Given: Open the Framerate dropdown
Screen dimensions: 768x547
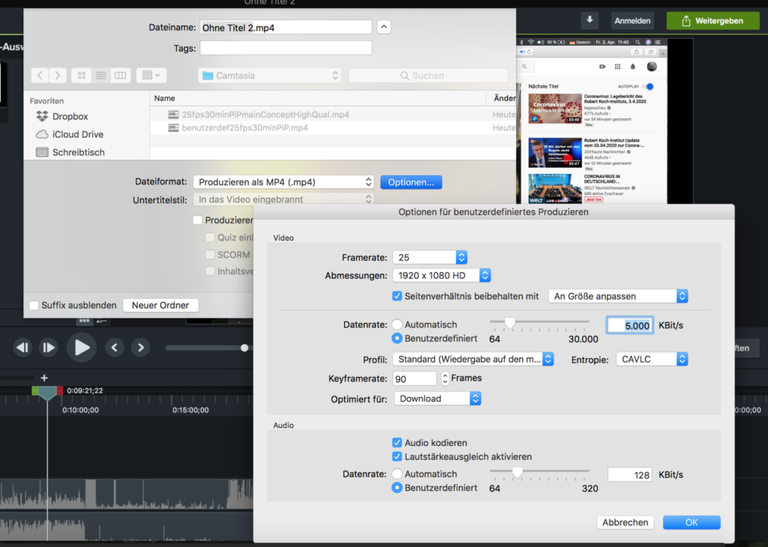Looking at the screenshot, I should point(430,257).
